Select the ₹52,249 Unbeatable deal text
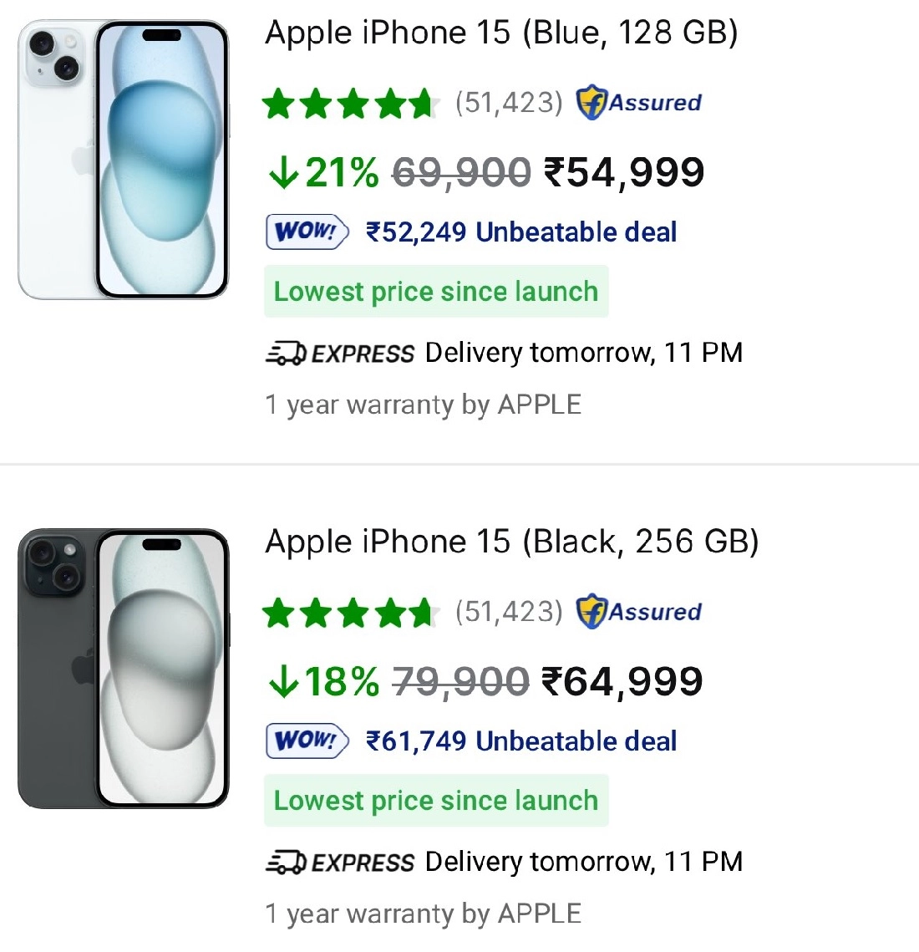919x952 pixels. pyautogui.click(x=521, y=232)
